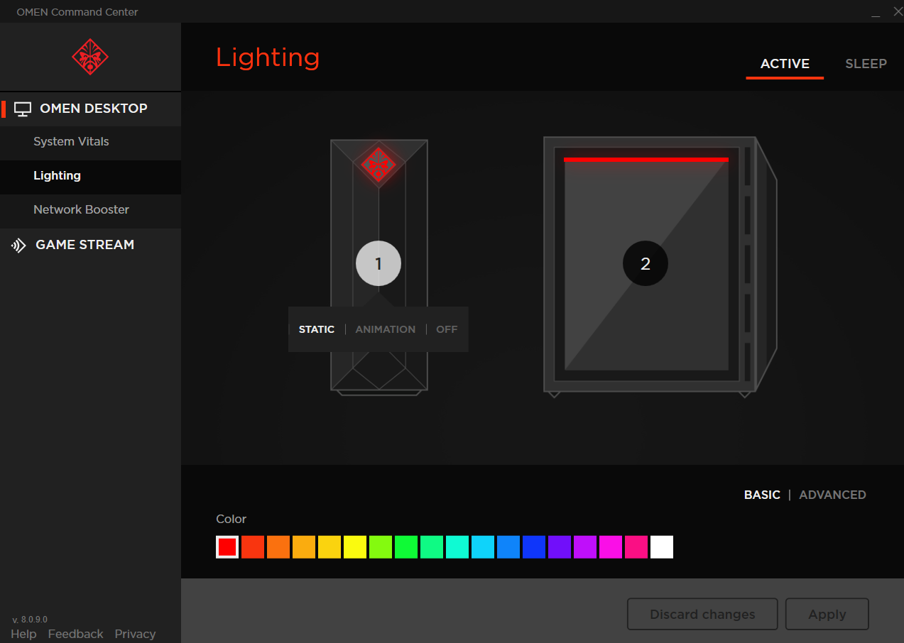The width and height of the screenshot is (904, 643).
Task: Pick the white color swatch
Action: (662, 547)
